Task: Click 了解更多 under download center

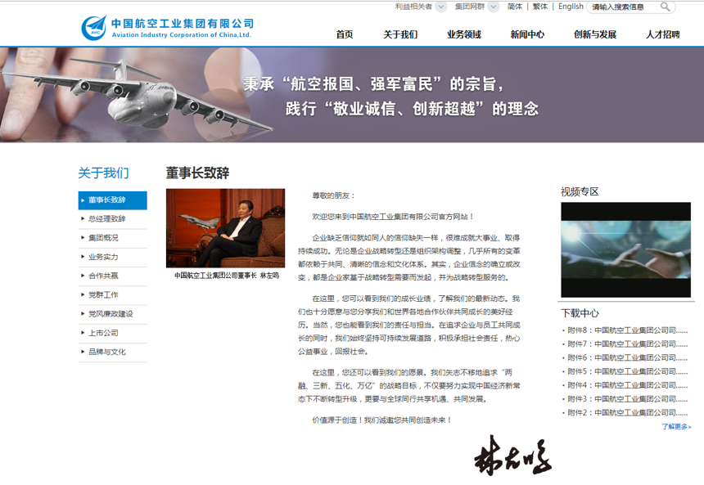Action: click(677, 427)
